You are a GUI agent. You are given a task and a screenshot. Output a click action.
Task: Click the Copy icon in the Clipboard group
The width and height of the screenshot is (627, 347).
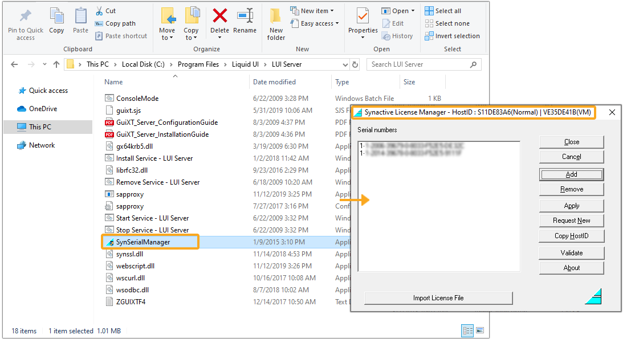pyautogui.click(x=56, y=16)
